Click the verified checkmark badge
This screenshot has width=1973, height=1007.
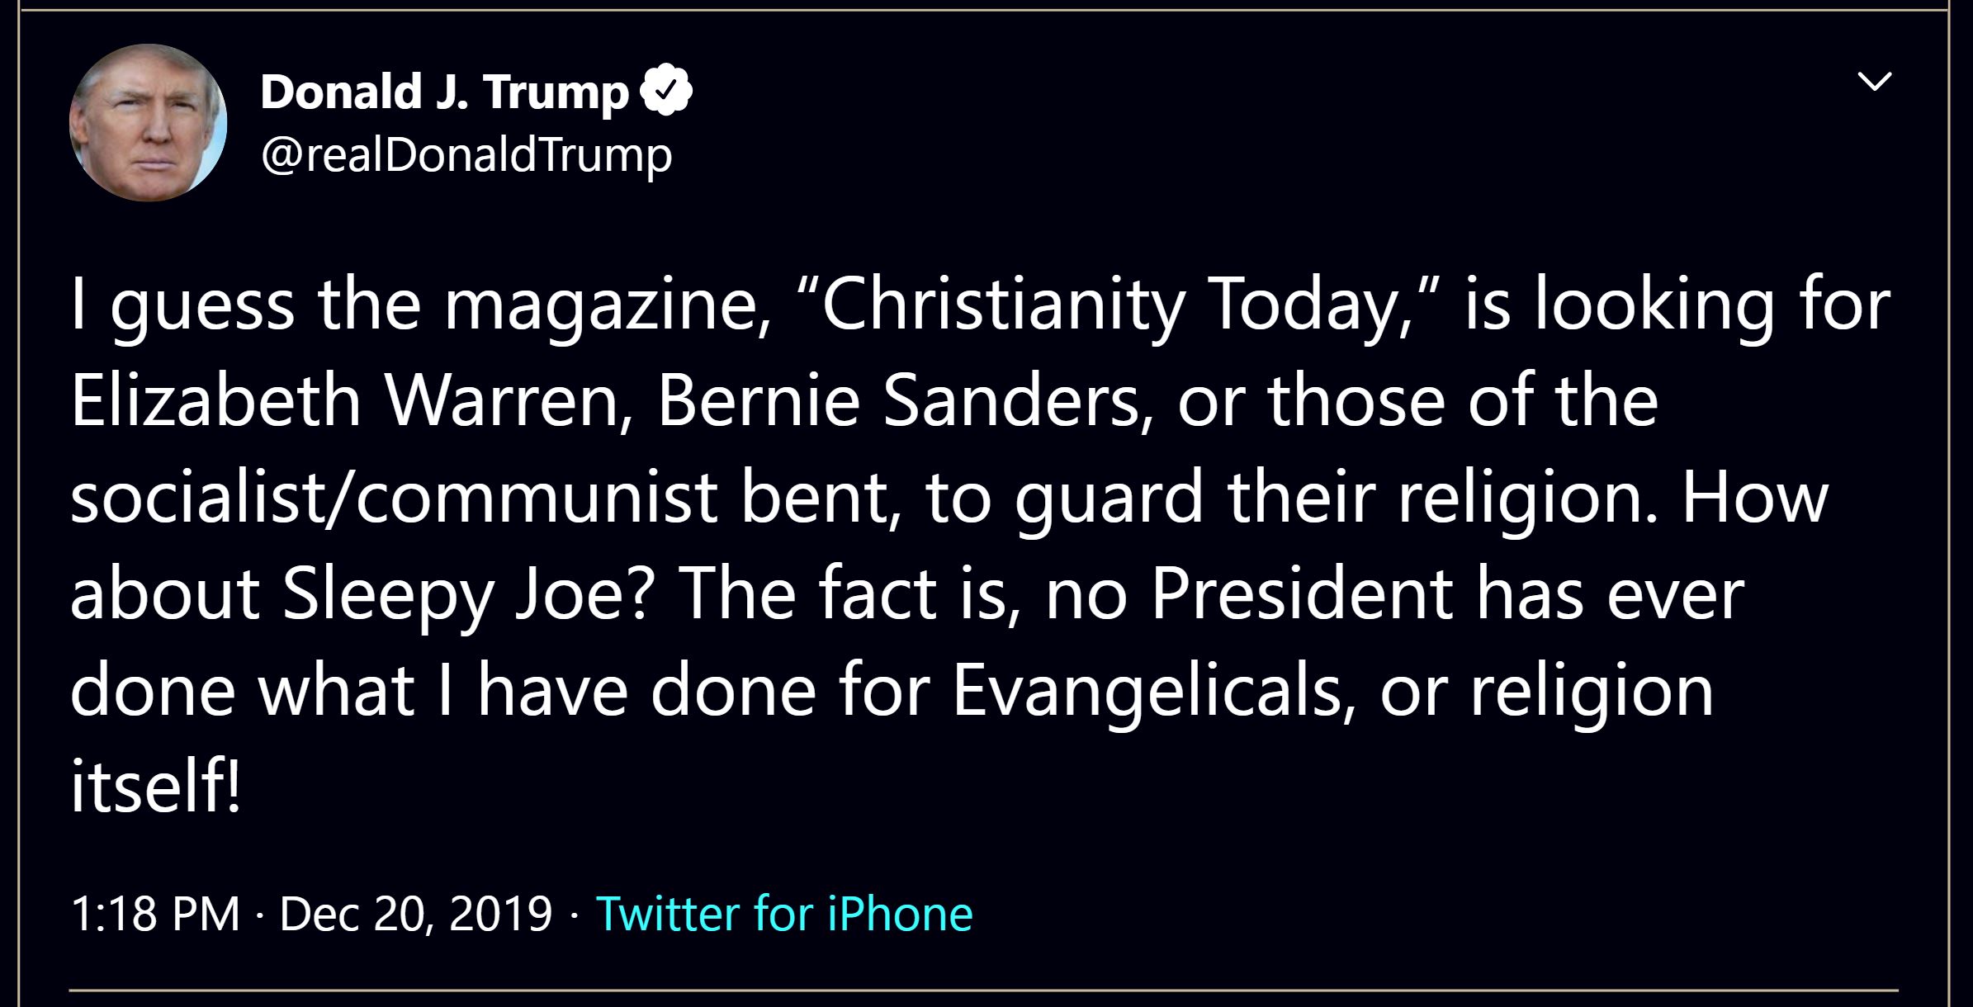pos(667,90)
